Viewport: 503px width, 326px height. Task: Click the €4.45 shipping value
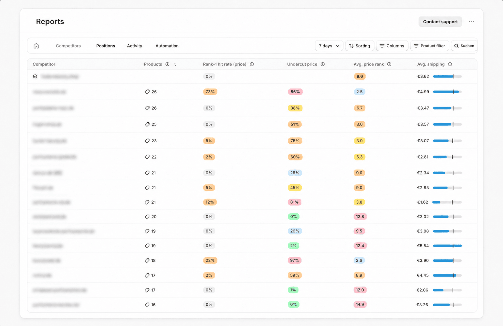[x=423, y=275]
